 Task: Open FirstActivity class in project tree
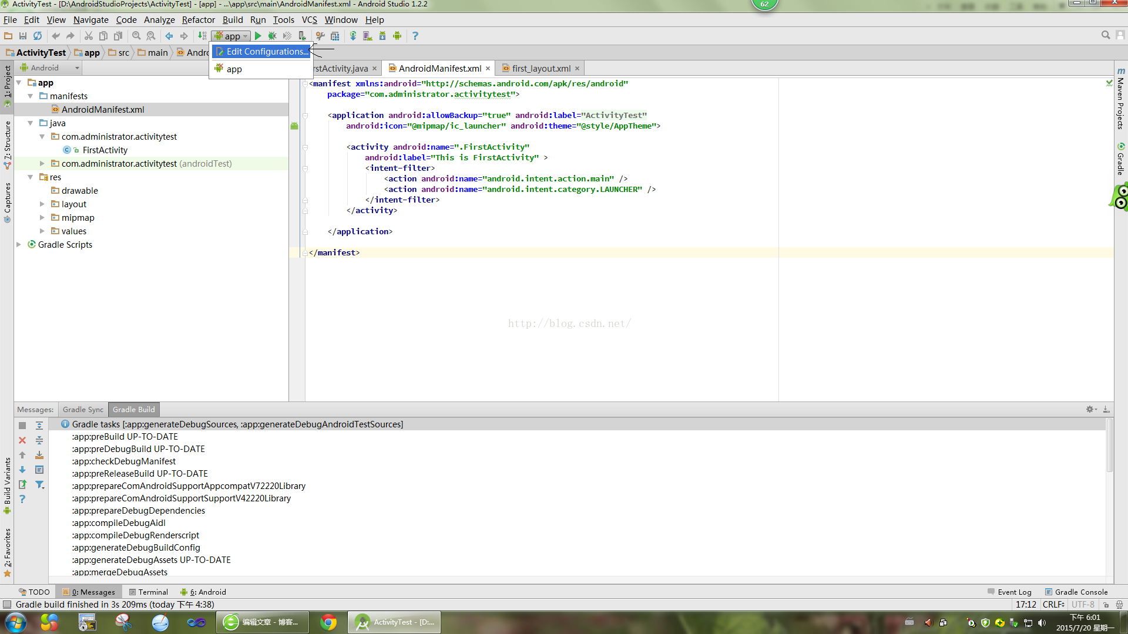[x=105, y=150]
